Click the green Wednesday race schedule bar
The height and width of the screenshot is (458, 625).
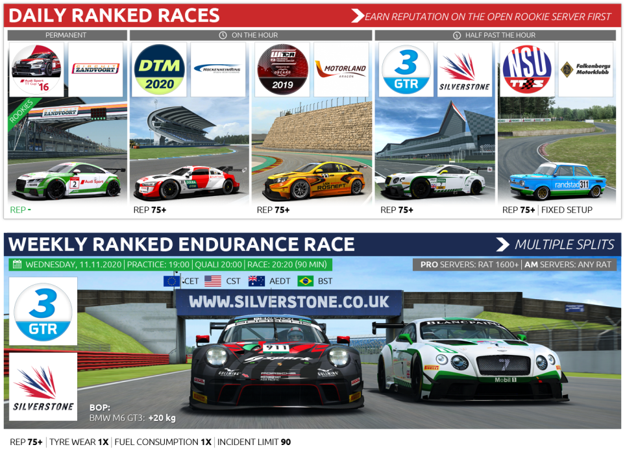tap(171, 264)
